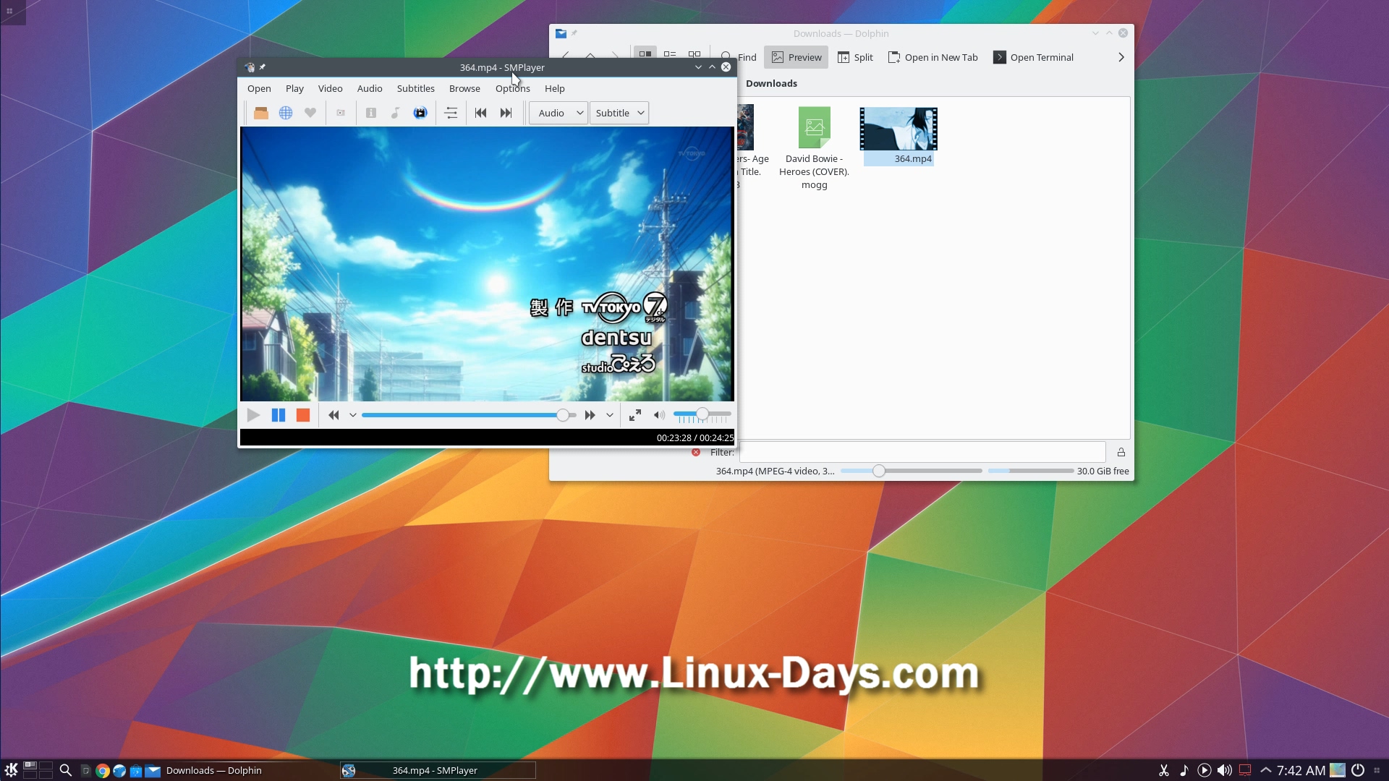Click the power button in the panel
1389x781 pixels.
click(x=1358, y=770)
